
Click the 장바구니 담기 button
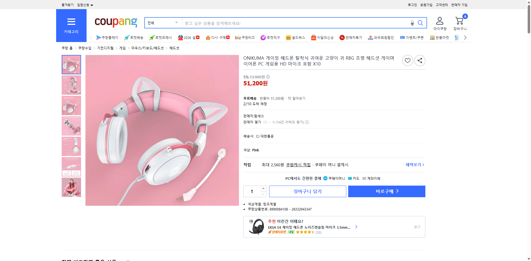pyautogui.click(x=307, y=191)
